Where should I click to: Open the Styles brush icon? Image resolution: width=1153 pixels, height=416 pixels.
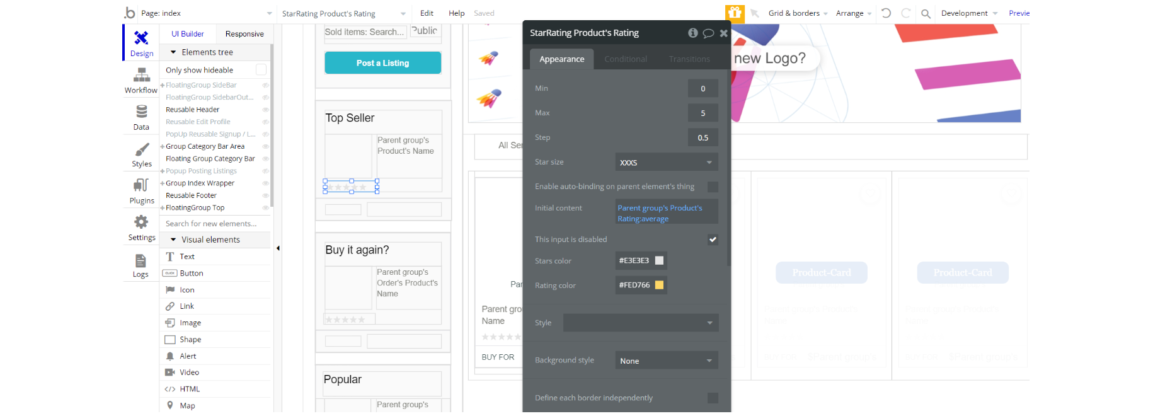point(142,149)
